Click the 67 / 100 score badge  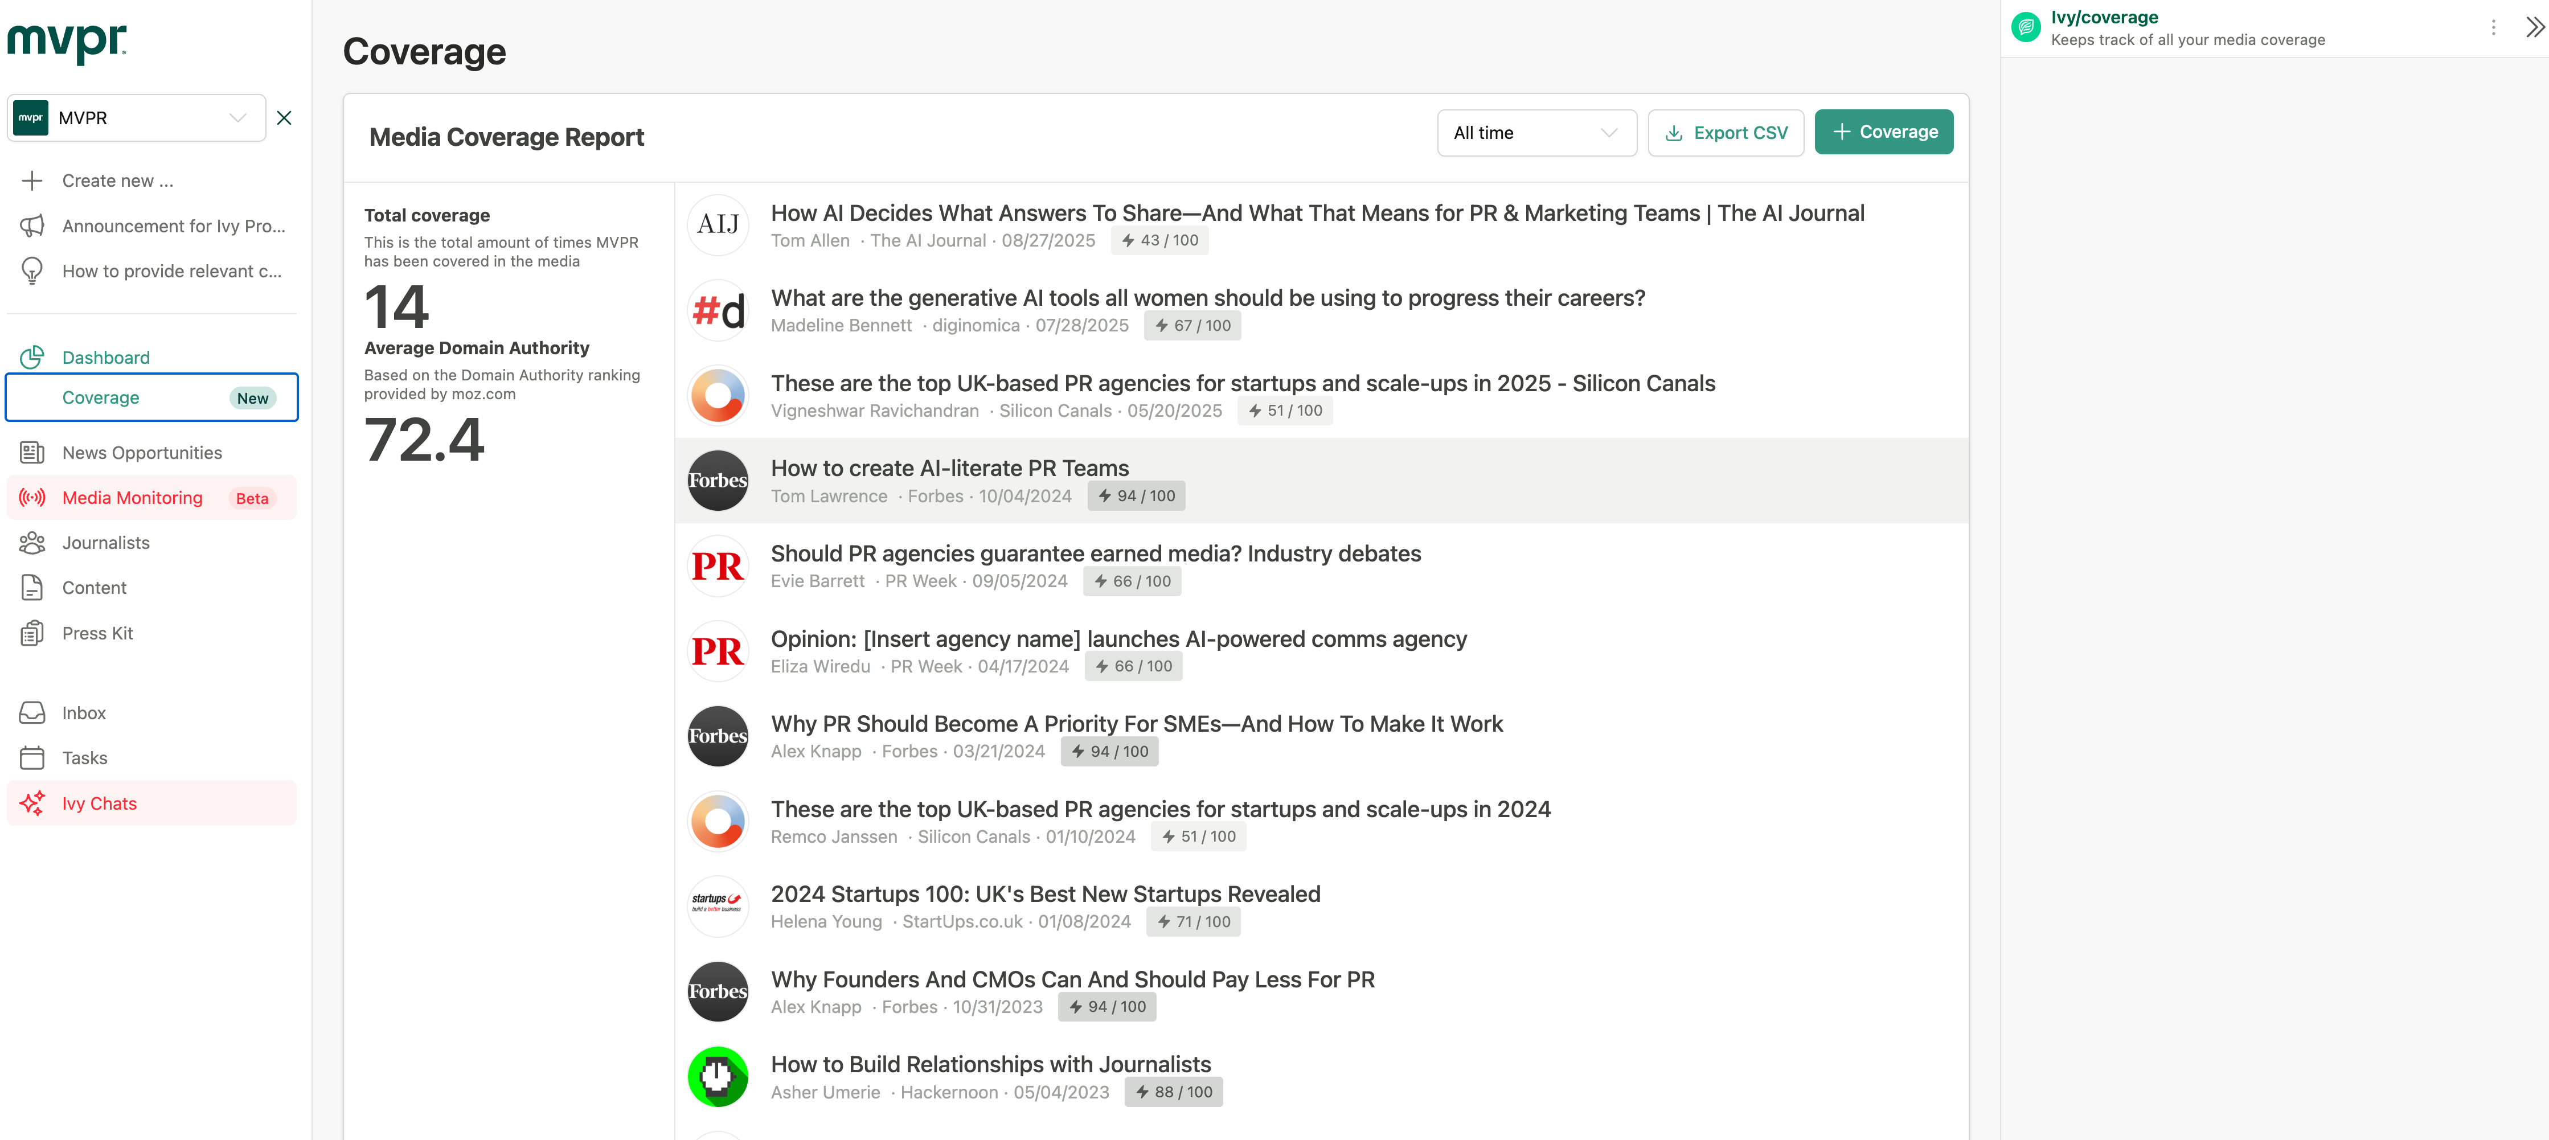(1192, 326)
